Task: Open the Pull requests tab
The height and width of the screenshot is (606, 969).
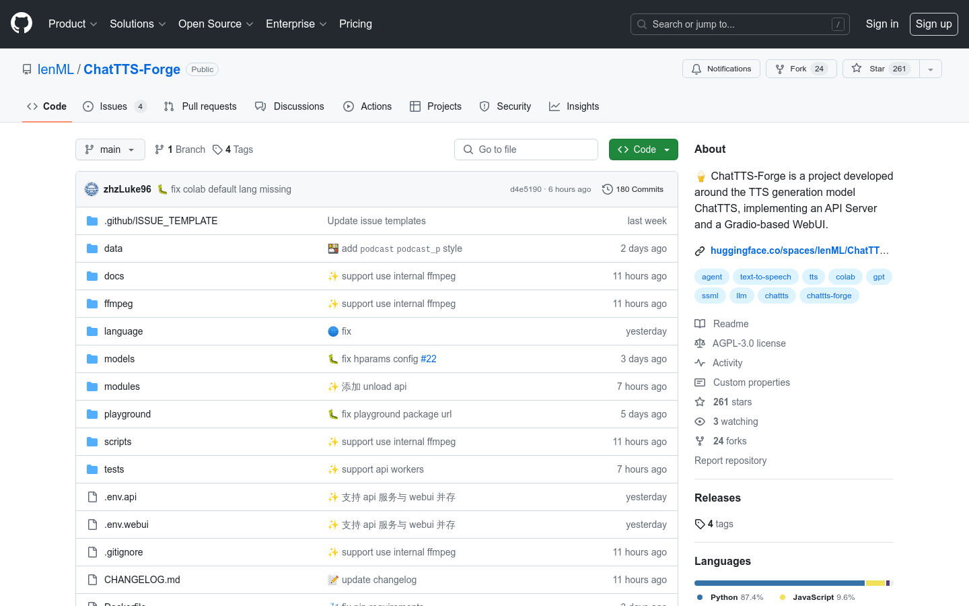Action: [x=201, y=106]
